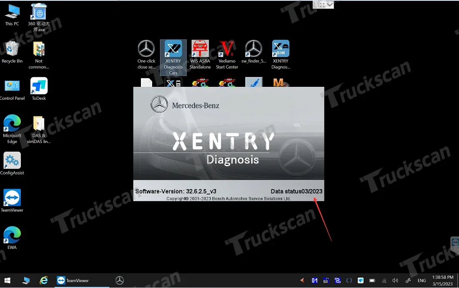Open the This PC desktop icon

pos(12,15)
